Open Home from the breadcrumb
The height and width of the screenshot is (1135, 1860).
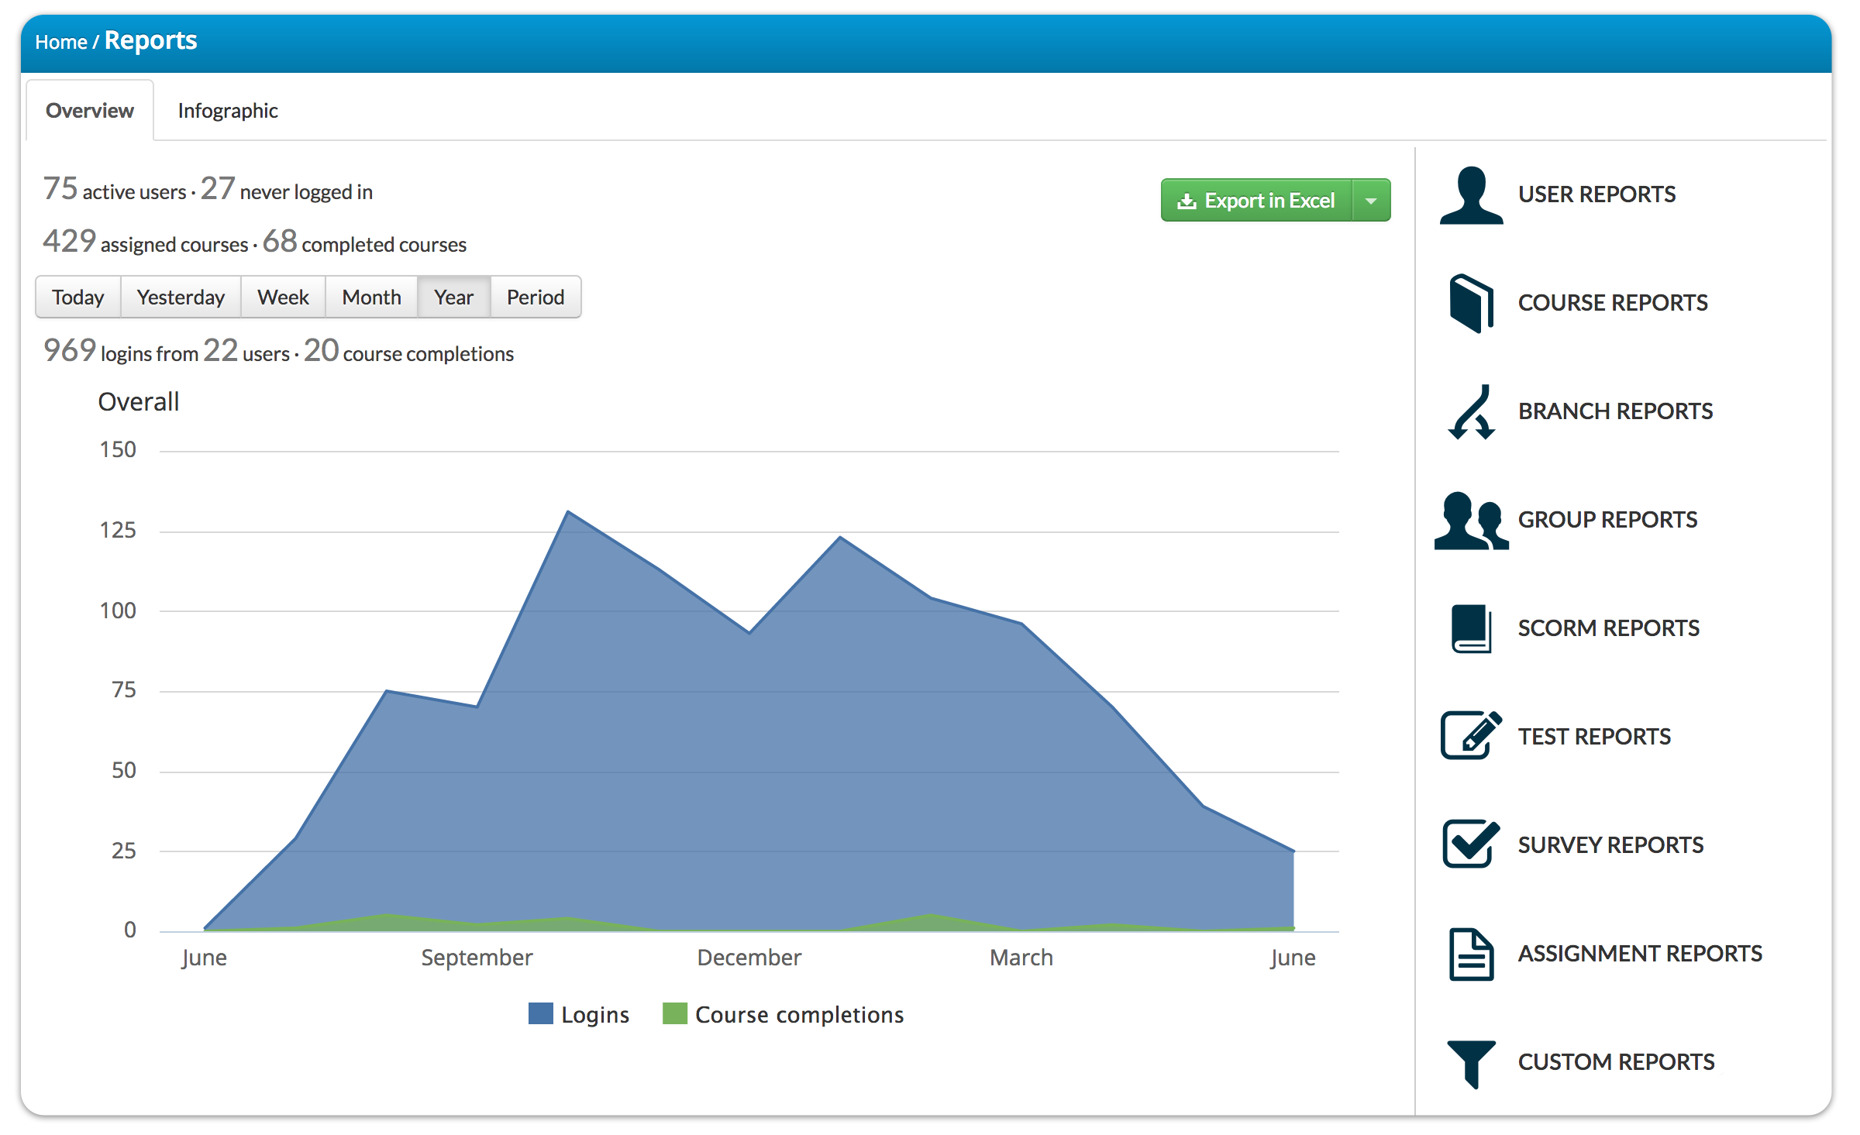click(x=62, y=42)
